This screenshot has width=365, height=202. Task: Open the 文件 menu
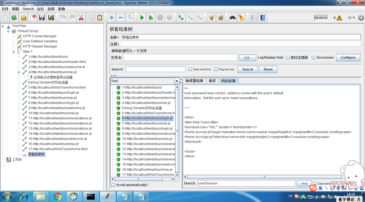pyautogui.click(x=5, y=9)
